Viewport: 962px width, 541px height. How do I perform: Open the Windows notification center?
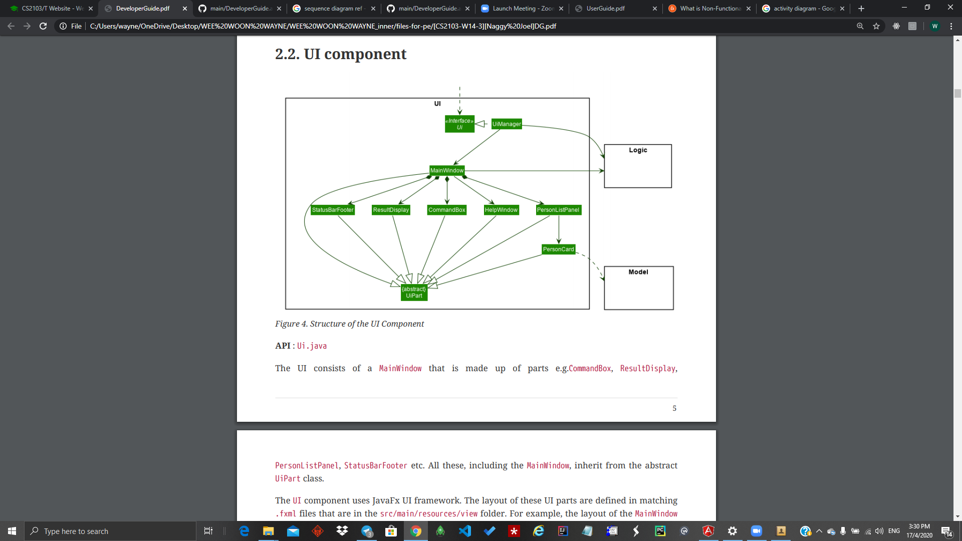[x=946, y=531]
